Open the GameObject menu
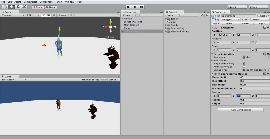Screen dimensions: 270x139 30,2
